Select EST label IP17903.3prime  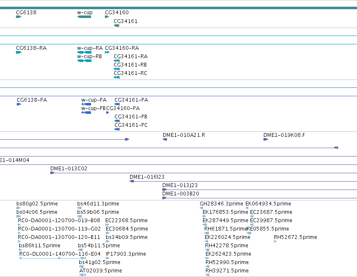tap(126, 254)
